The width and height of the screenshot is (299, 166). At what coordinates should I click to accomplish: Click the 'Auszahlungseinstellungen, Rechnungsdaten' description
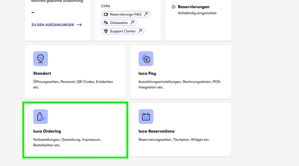pyautogui.click(x=180, y=84)
